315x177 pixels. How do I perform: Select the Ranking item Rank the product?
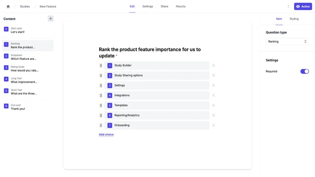(28, 46)
